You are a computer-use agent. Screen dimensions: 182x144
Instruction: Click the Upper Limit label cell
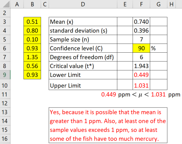click(x=83, y=85)
